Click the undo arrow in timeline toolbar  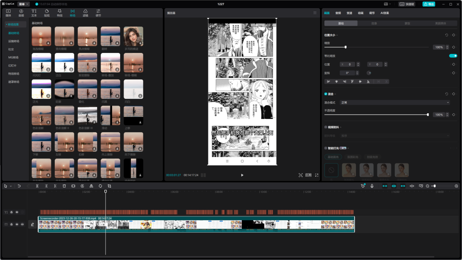tap(19, 186)
